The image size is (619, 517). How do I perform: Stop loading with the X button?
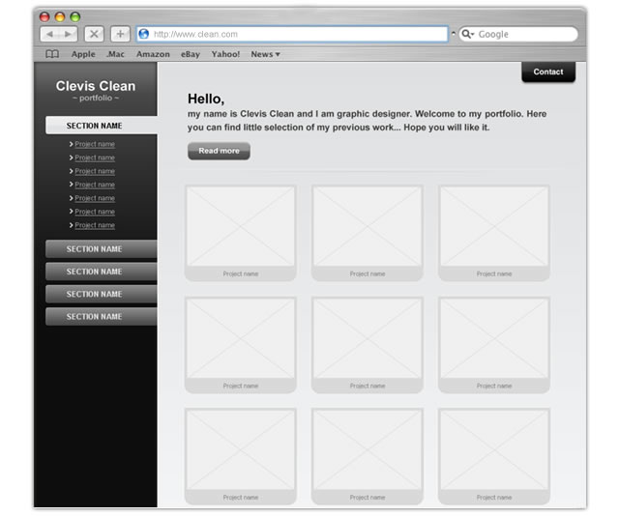(x=94, y=35)
